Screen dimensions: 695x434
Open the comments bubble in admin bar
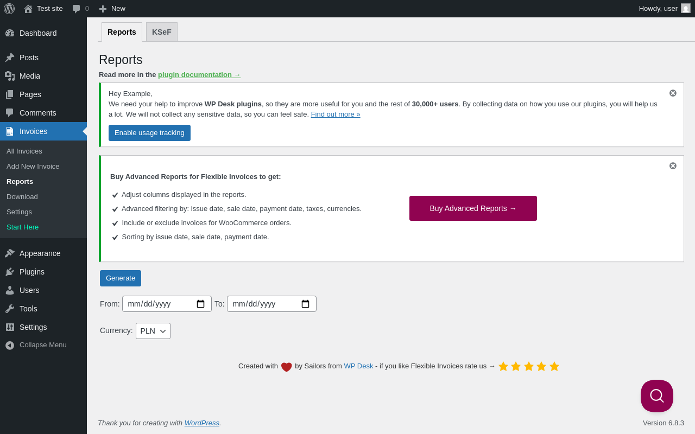(x=80, y=9)
